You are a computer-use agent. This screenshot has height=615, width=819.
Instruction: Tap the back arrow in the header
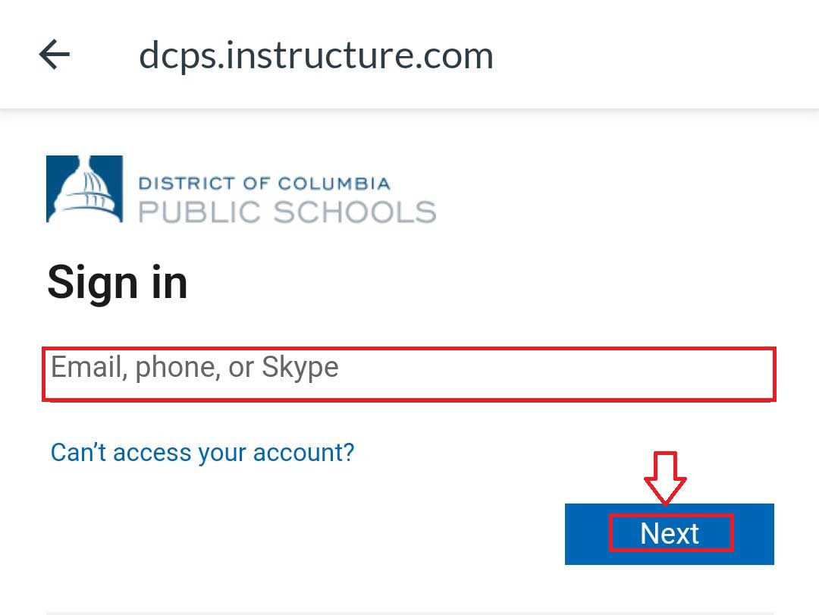pos(55,55)
